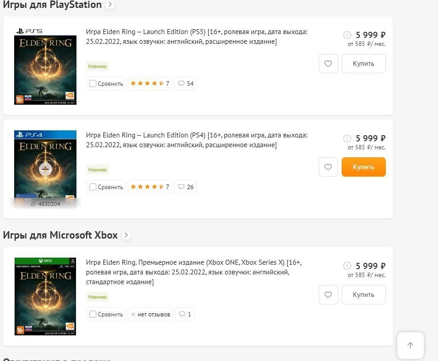Add Elden Ring PS5 to wishlist heart
438x361 pixels.
[328, 64]
